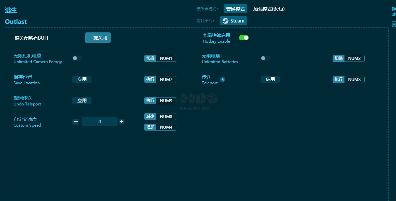Screen dimensions: 396x201
Task: Enable Unlimited Batteries toggle
Action: [266, 58]
